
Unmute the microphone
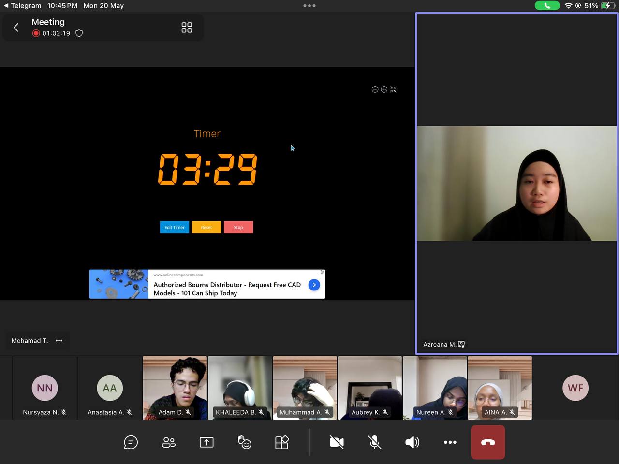coord(374,442)
